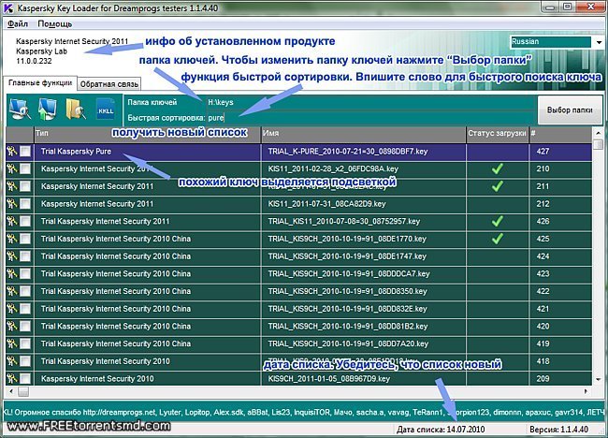Sort by the Имя column header

coord(363,134)
